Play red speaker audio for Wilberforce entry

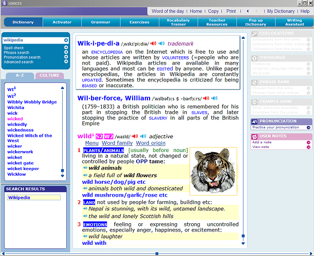[207, 98]
